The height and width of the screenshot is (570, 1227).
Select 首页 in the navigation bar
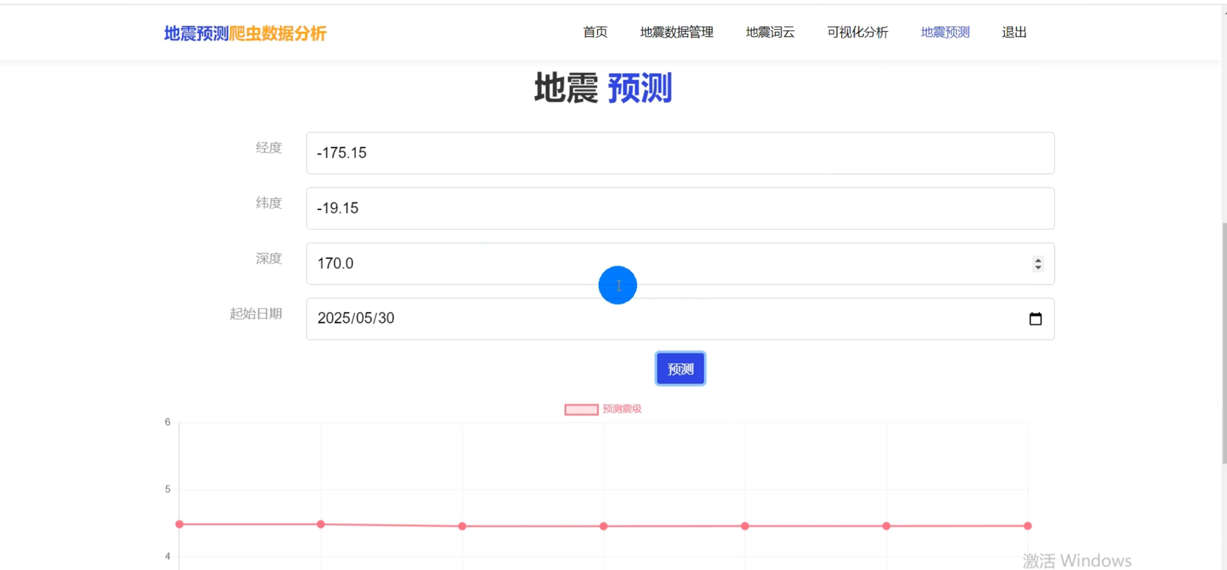595,33
